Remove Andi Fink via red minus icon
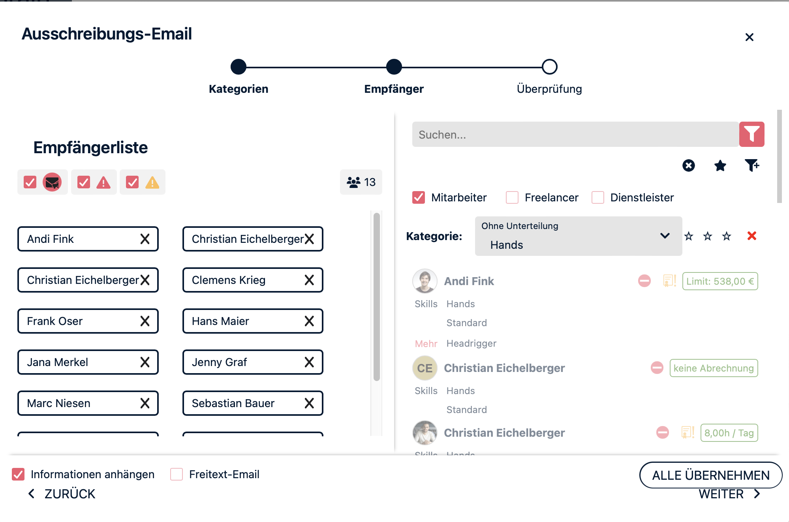The image size is (789, 522). click(x=644, y=281)
